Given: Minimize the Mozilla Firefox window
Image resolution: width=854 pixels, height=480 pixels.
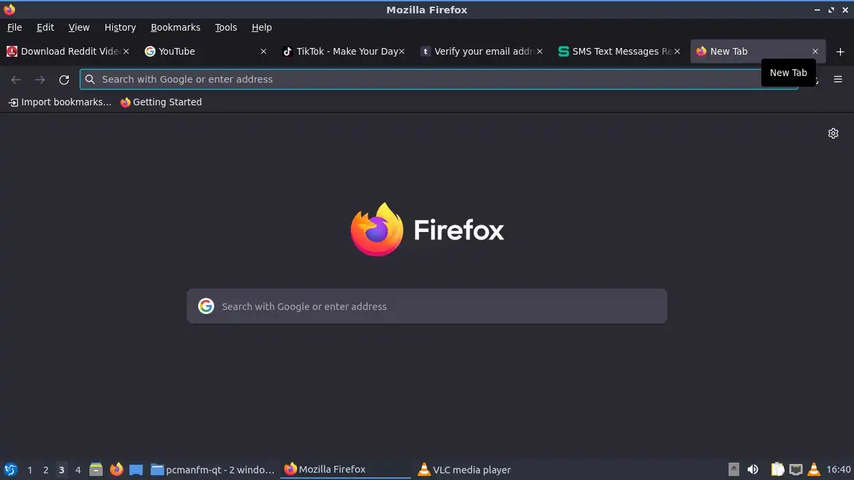Looking at the screenshot, I should [x=817, y=9].
